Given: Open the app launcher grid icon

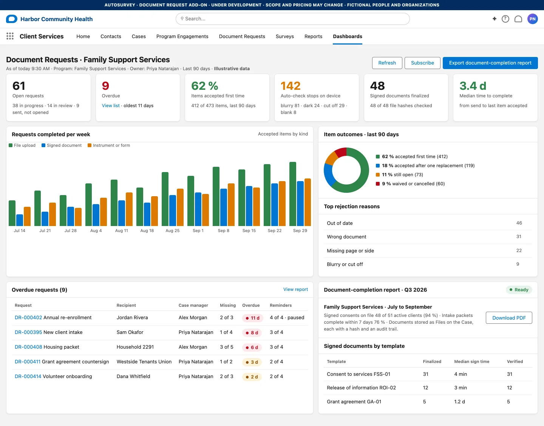Looking at the screenshot, I should [10, 36].
